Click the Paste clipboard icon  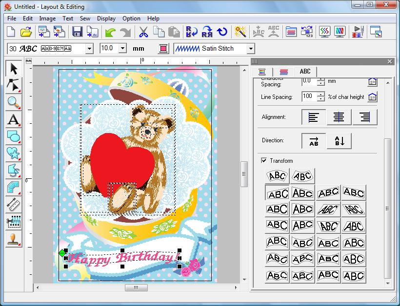[x=174, y=32]
